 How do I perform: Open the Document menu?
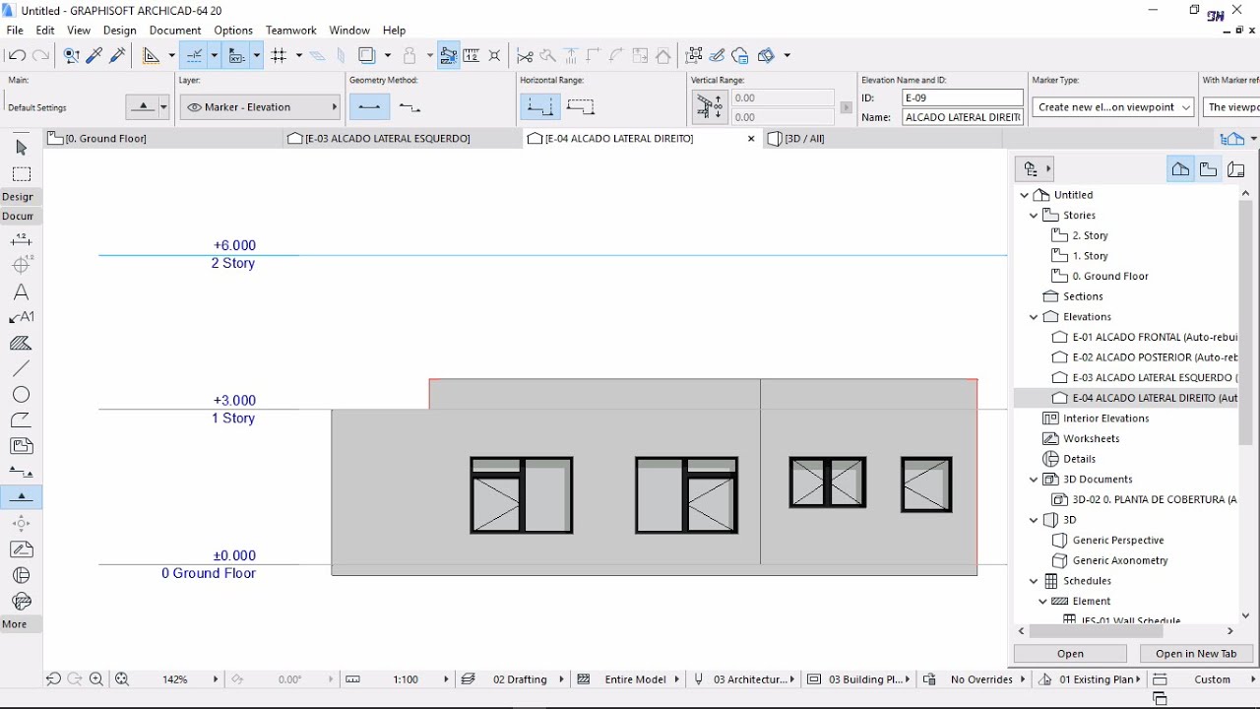click(175, 31)
